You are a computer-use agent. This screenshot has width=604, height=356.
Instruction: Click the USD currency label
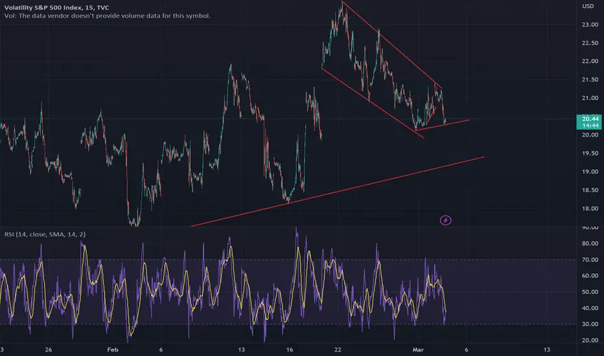tap(588, 6)
